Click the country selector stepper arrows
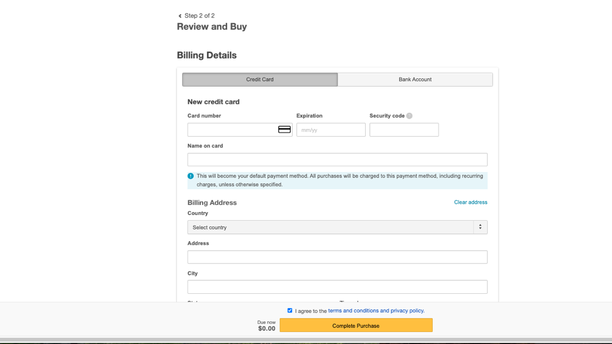612x344 pixels. [481, 227]
